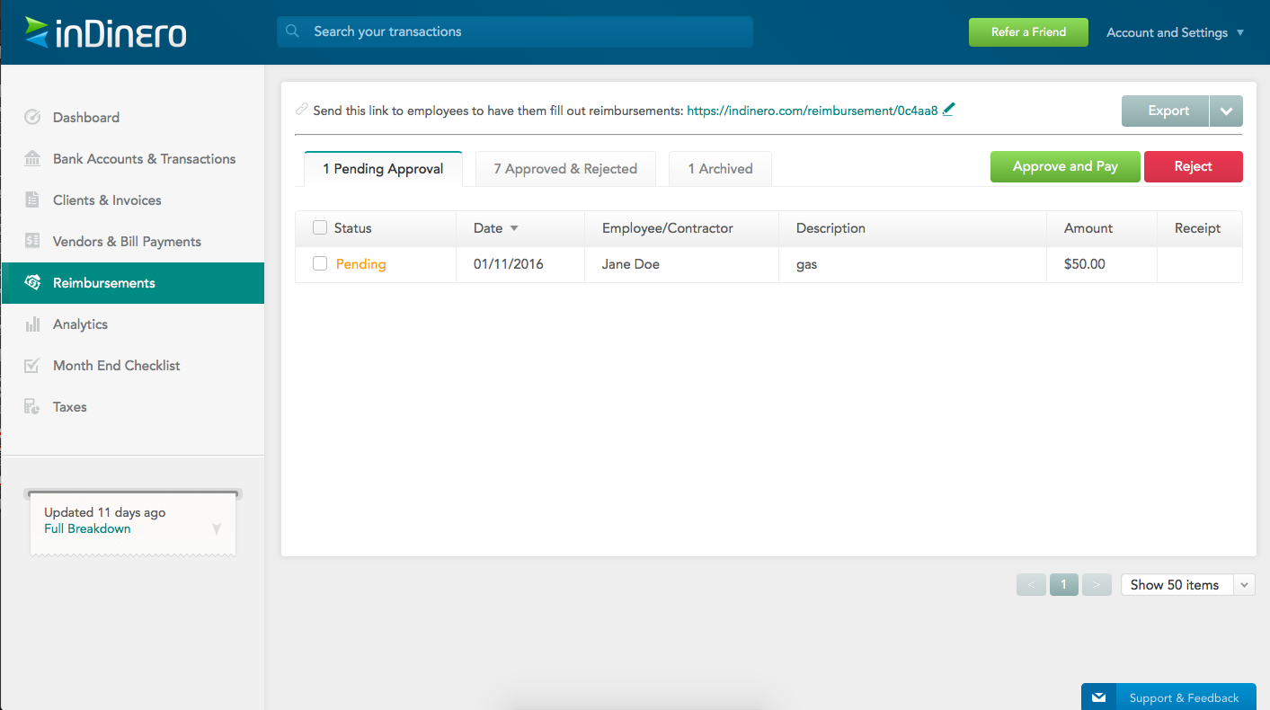The width and height of the screenshot is (1270, 710).
Task: Open Clients & Invoices section
Action: point(107,200)
